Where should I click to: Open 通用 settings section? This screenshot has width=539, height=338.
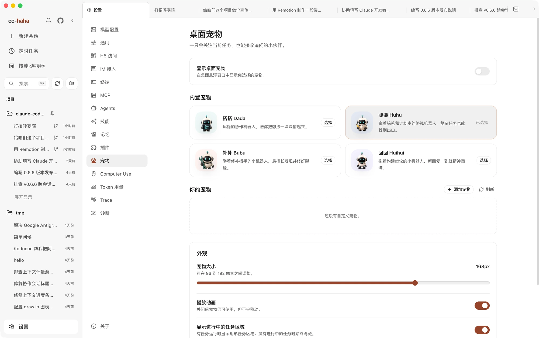click(x=117, y=43)
